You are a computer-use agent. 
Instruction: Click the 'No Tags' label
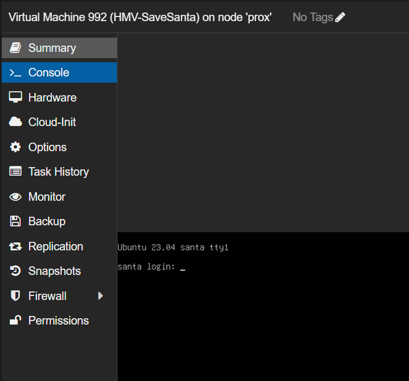pyautogui.click(x=312, y=17)
